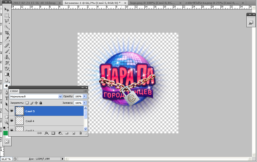Create a new layer group
This screenshot has height=162, width=257.
67,133
